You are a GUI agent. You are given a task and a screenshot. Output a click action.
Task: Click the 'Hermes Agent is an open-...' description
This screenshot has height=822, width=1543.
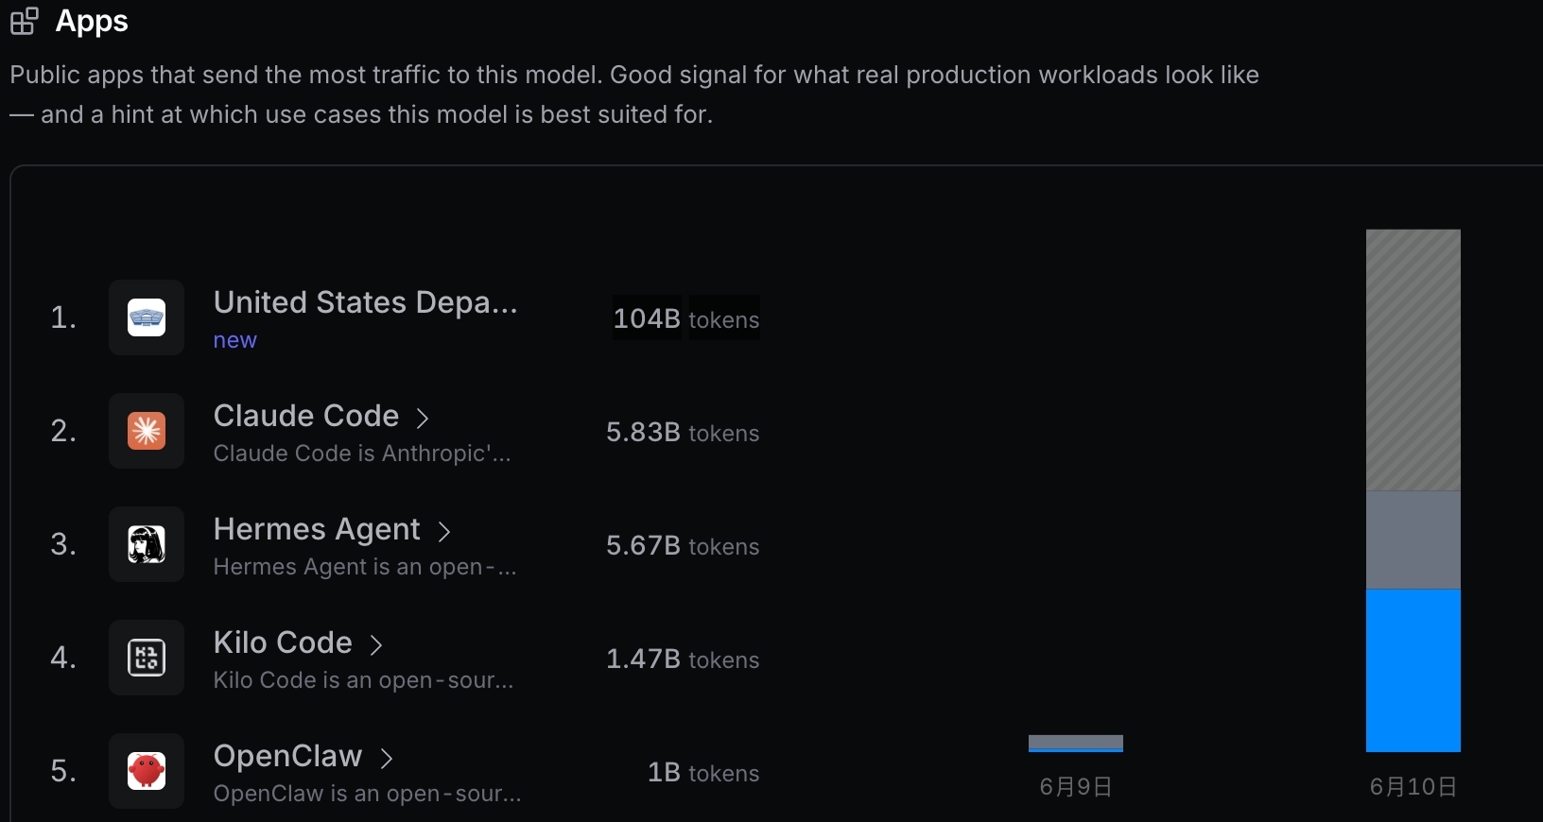click(x=365, y=567)
